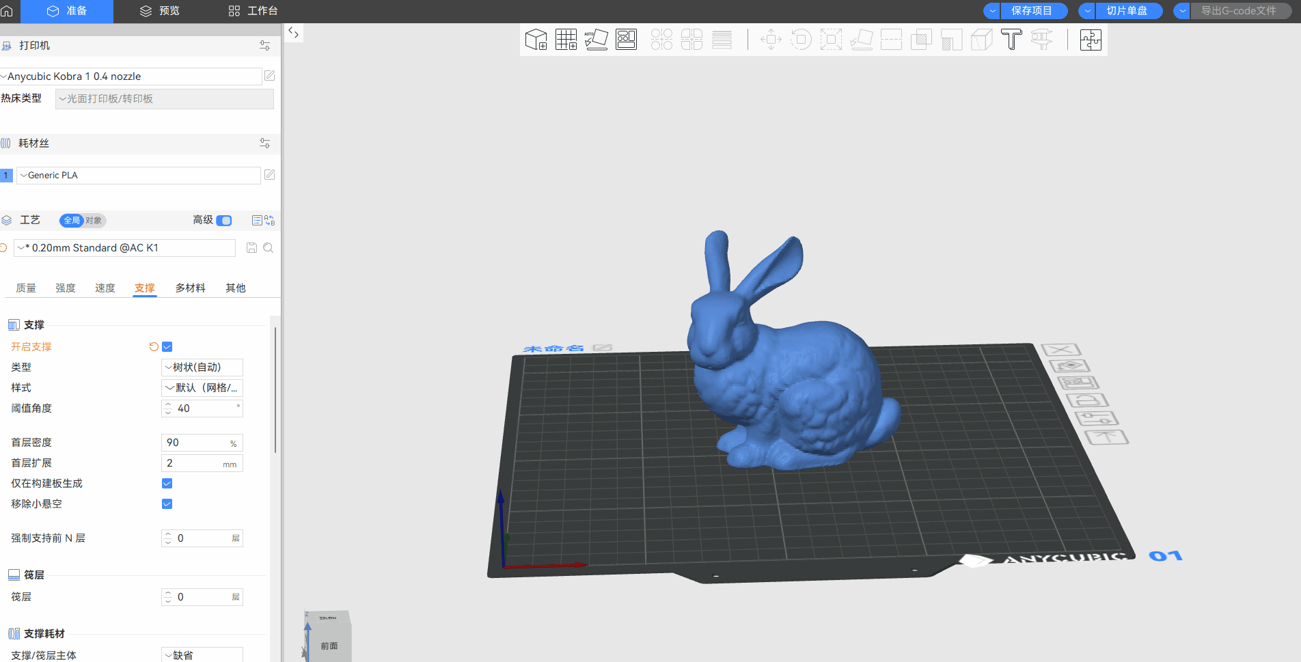Image resolution: width=1301 pixels, height=662 pixels.
Task: Select the Rotate tool
Action: point(801,40)
